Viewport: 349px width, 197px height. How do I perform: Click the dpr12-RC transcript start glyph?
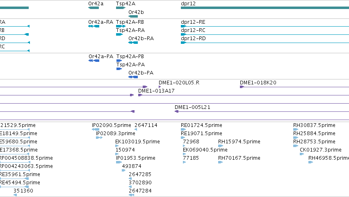click(183, 34)
